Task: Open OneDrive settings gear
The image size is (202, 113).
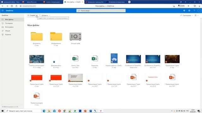Action: click(x=189, y=11)
